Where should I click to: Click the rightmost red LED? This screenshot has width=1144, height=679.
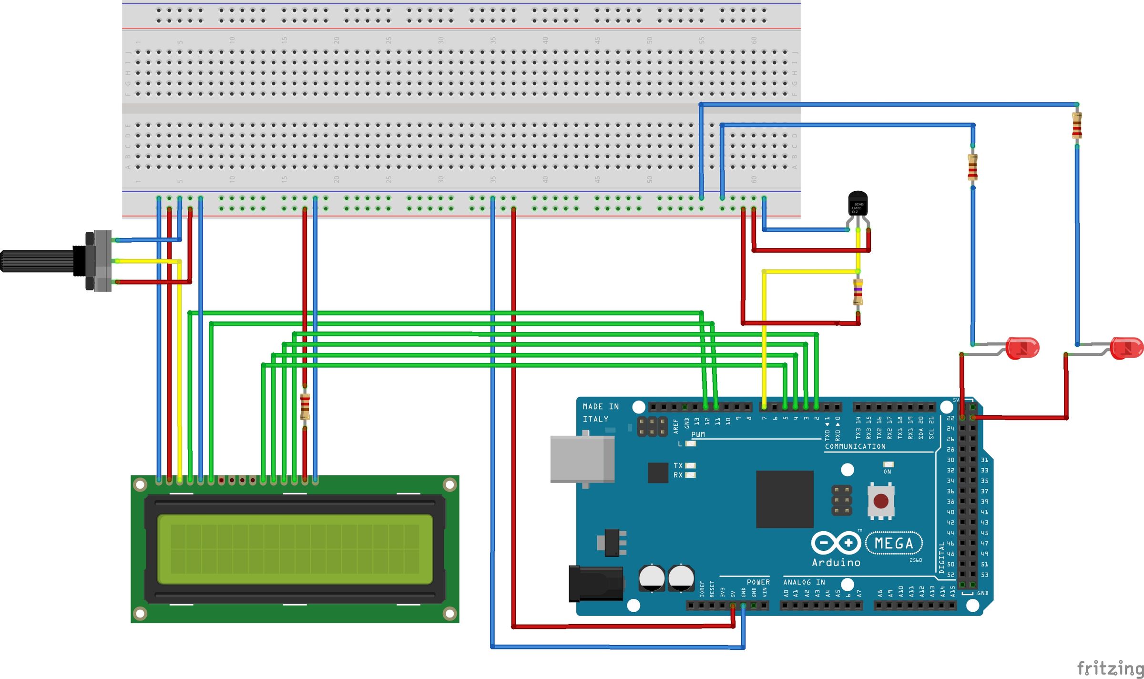(x=1126, y=348)
